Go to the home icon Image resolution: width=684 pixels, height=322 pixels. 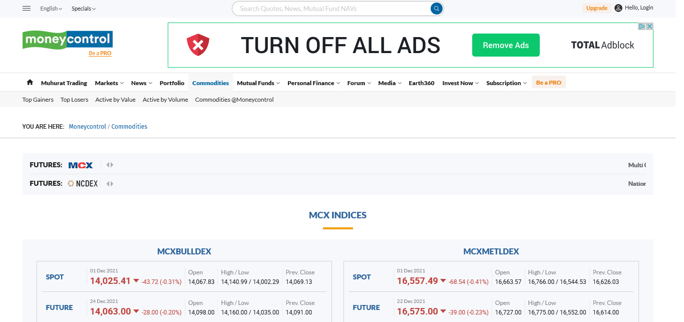(x=30, y=83)
